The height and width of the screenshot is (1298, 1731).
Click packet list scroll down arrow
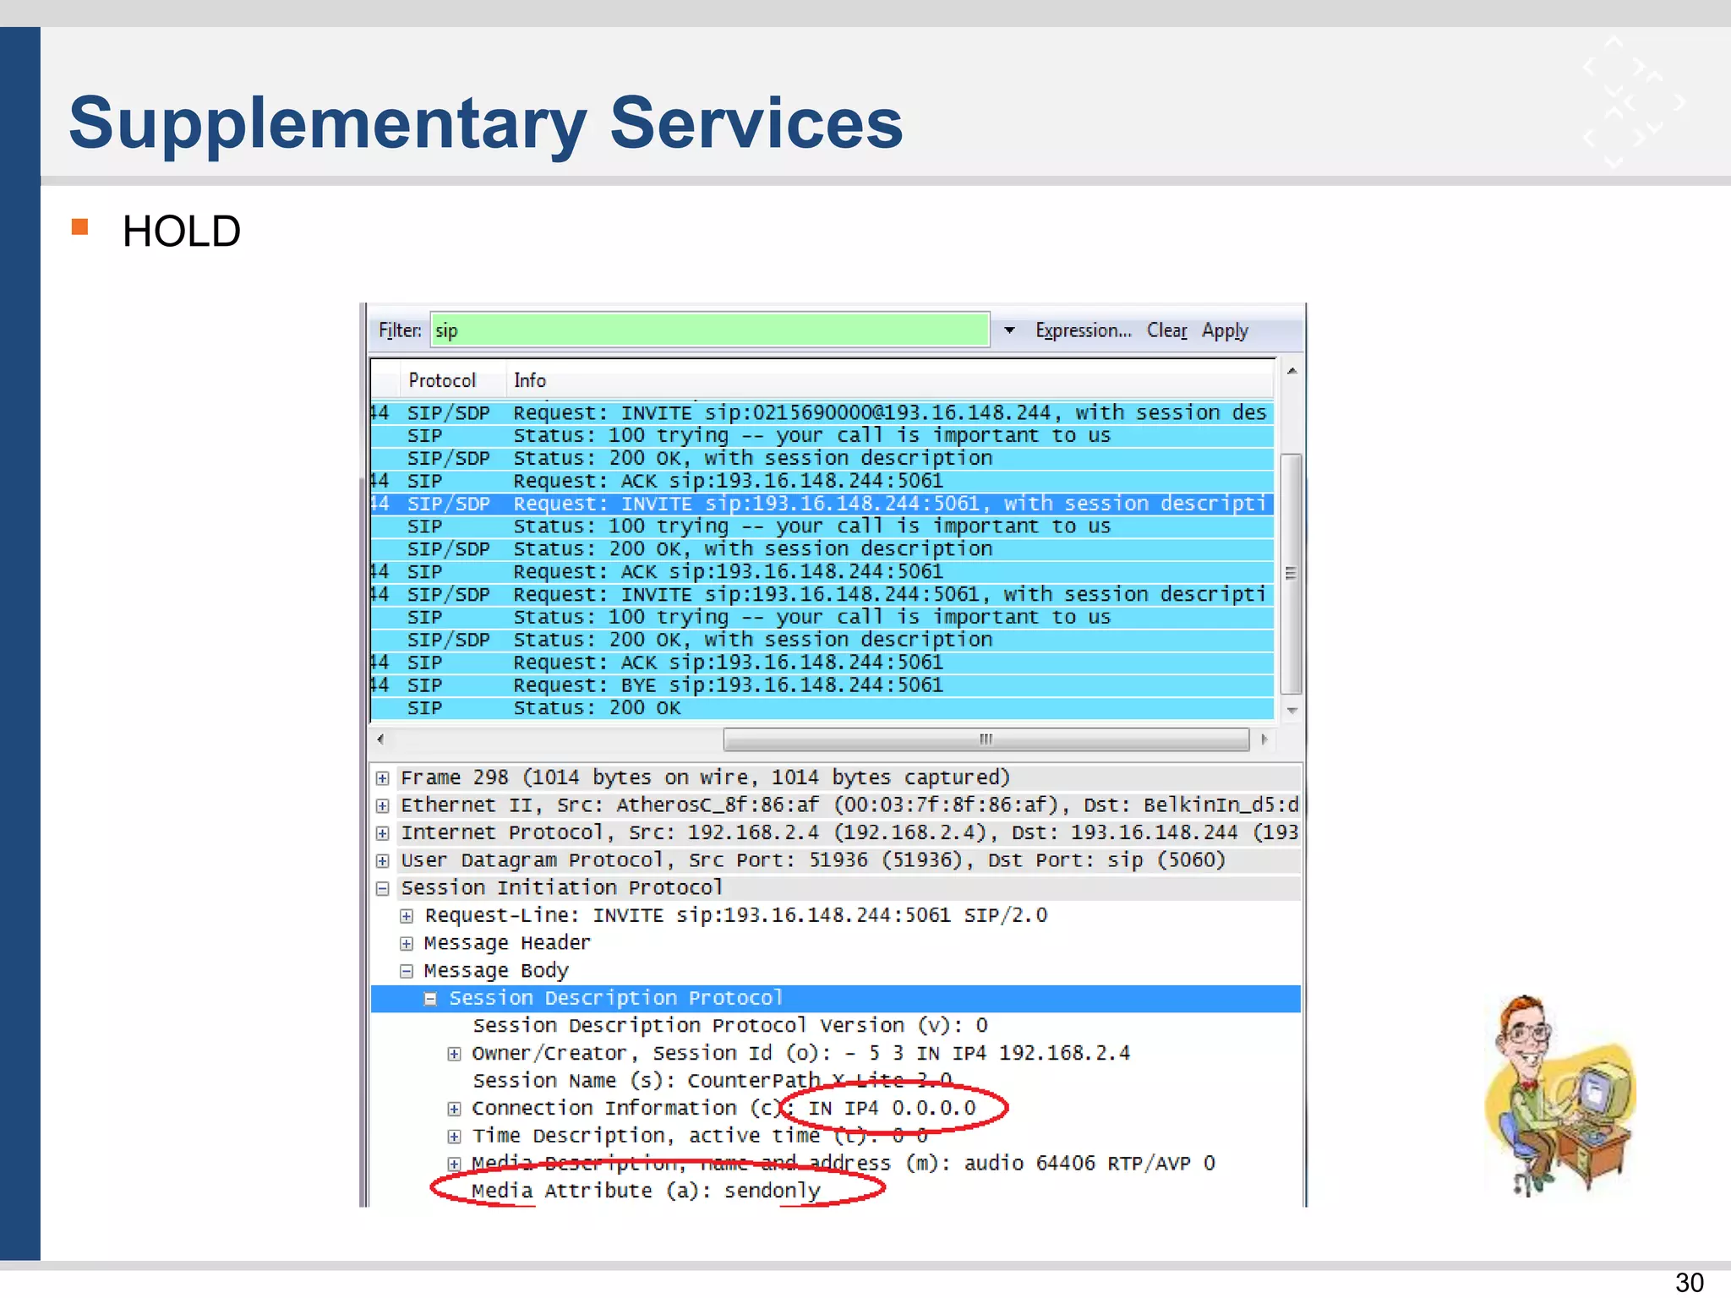point(1291,711)
